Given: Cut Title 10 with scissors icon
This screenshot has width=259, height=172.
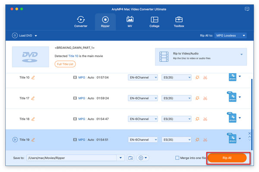Looking at the screenshot, I should pyautogui.click(x=205, y=77).
